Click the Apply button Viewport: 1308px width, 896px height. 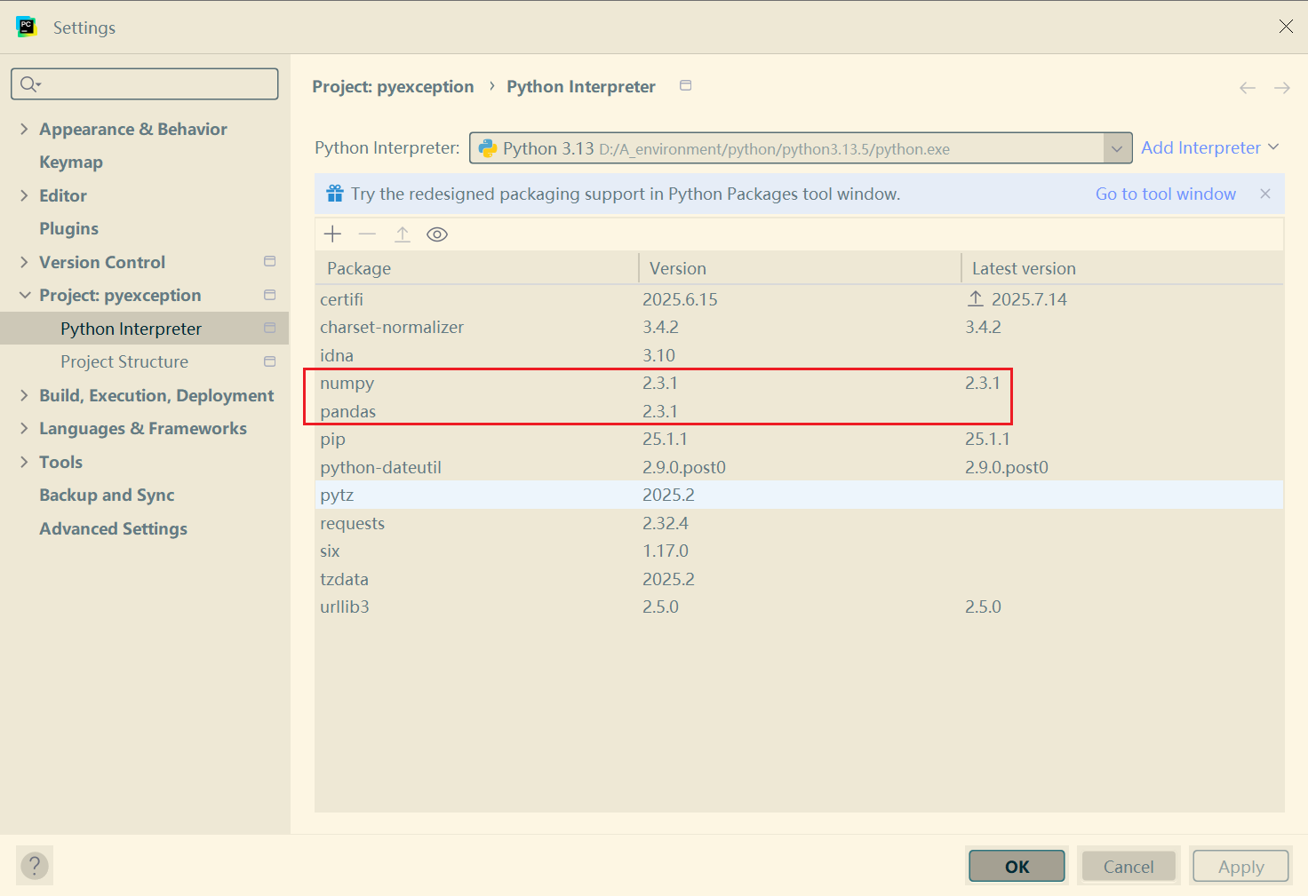(1240, 866)
